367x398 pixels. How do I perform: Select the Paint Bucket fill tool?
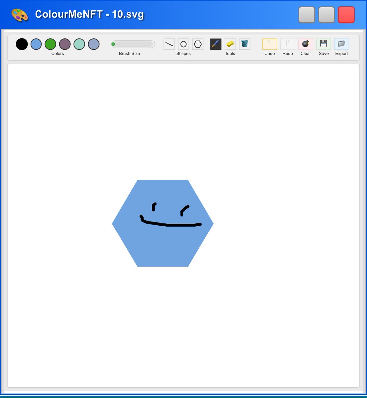click(x=245, y=44)
